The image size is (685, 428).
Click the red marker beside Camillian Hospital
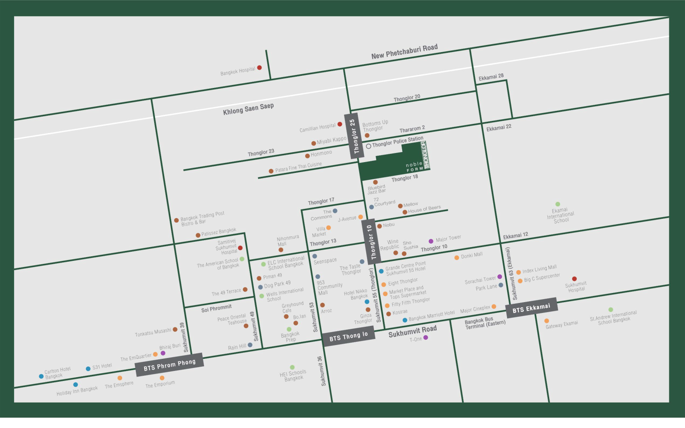340,124
